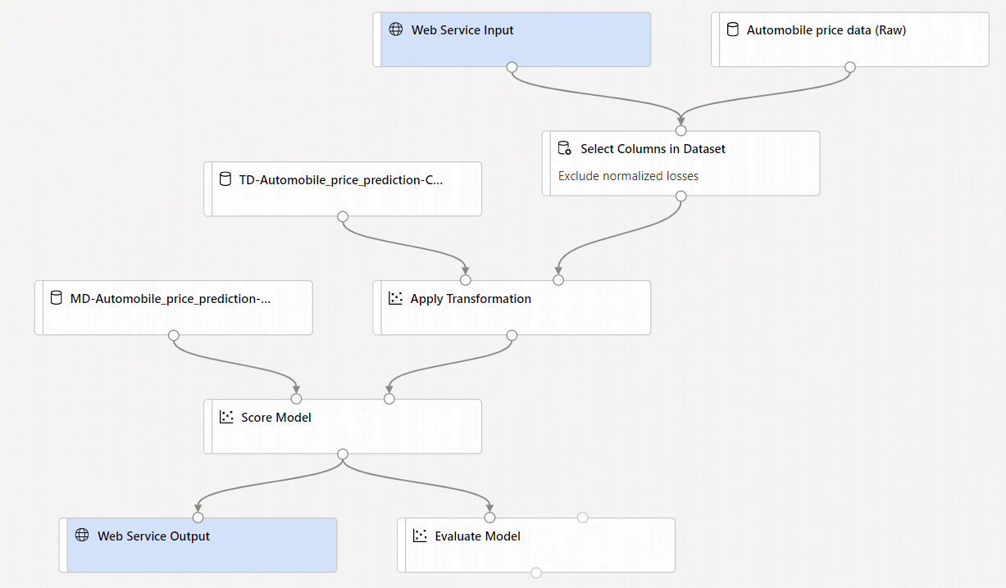The width and height of the screenshot is (1006, 588).
Task: Click the Evaluate Model module icon
Action: (x=419, y=536)
